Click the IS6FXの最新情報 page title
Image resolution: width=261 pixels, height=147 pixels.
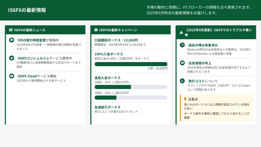pyautogui.click(x=27, y=10)
